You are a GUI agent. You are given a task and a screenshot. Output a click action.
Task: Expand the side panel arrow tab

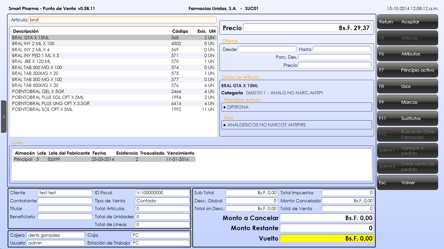(4, 117)
